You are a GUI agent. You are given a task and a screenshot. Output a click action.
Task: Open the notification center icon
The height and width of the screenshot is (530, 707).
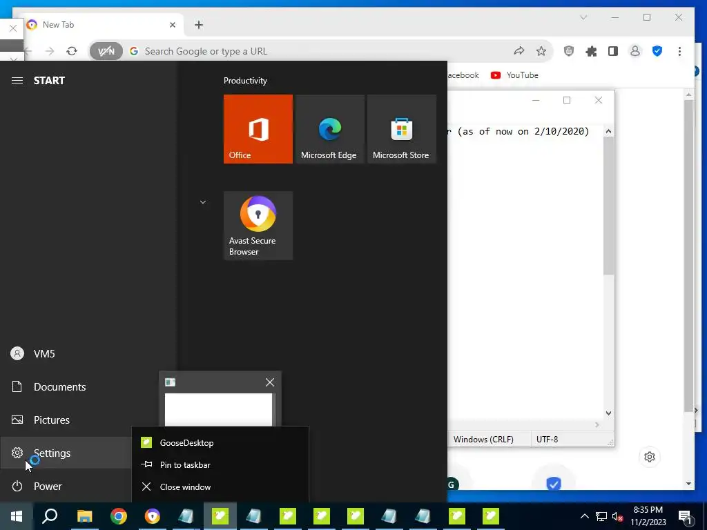(x=686, y=516)
